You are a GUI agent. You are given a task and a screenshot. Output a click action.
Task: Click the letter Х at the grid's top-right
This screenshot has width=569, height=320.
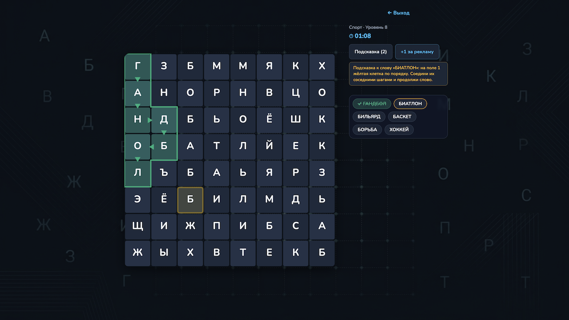click(x=322, y=67)
